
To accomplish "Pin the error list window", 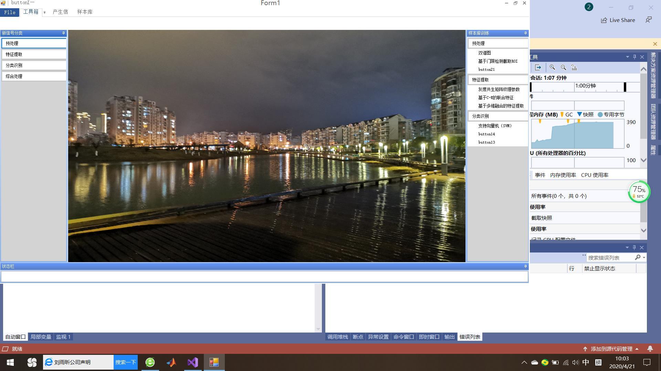I will coord(634,247).
